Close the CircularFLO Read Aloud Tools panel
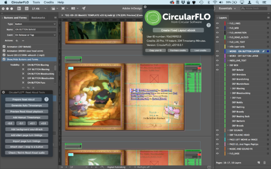271x169 pixels. click(x=4, y=92)
